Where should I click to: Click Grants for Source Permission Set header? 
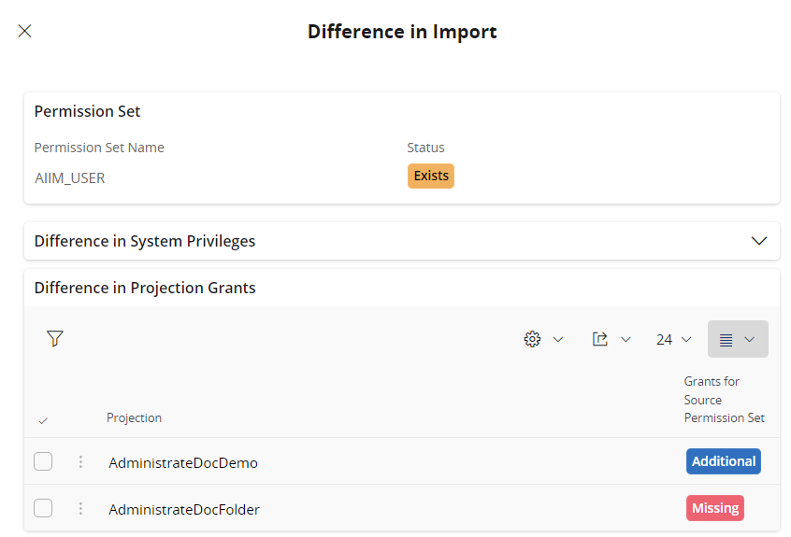724,400
